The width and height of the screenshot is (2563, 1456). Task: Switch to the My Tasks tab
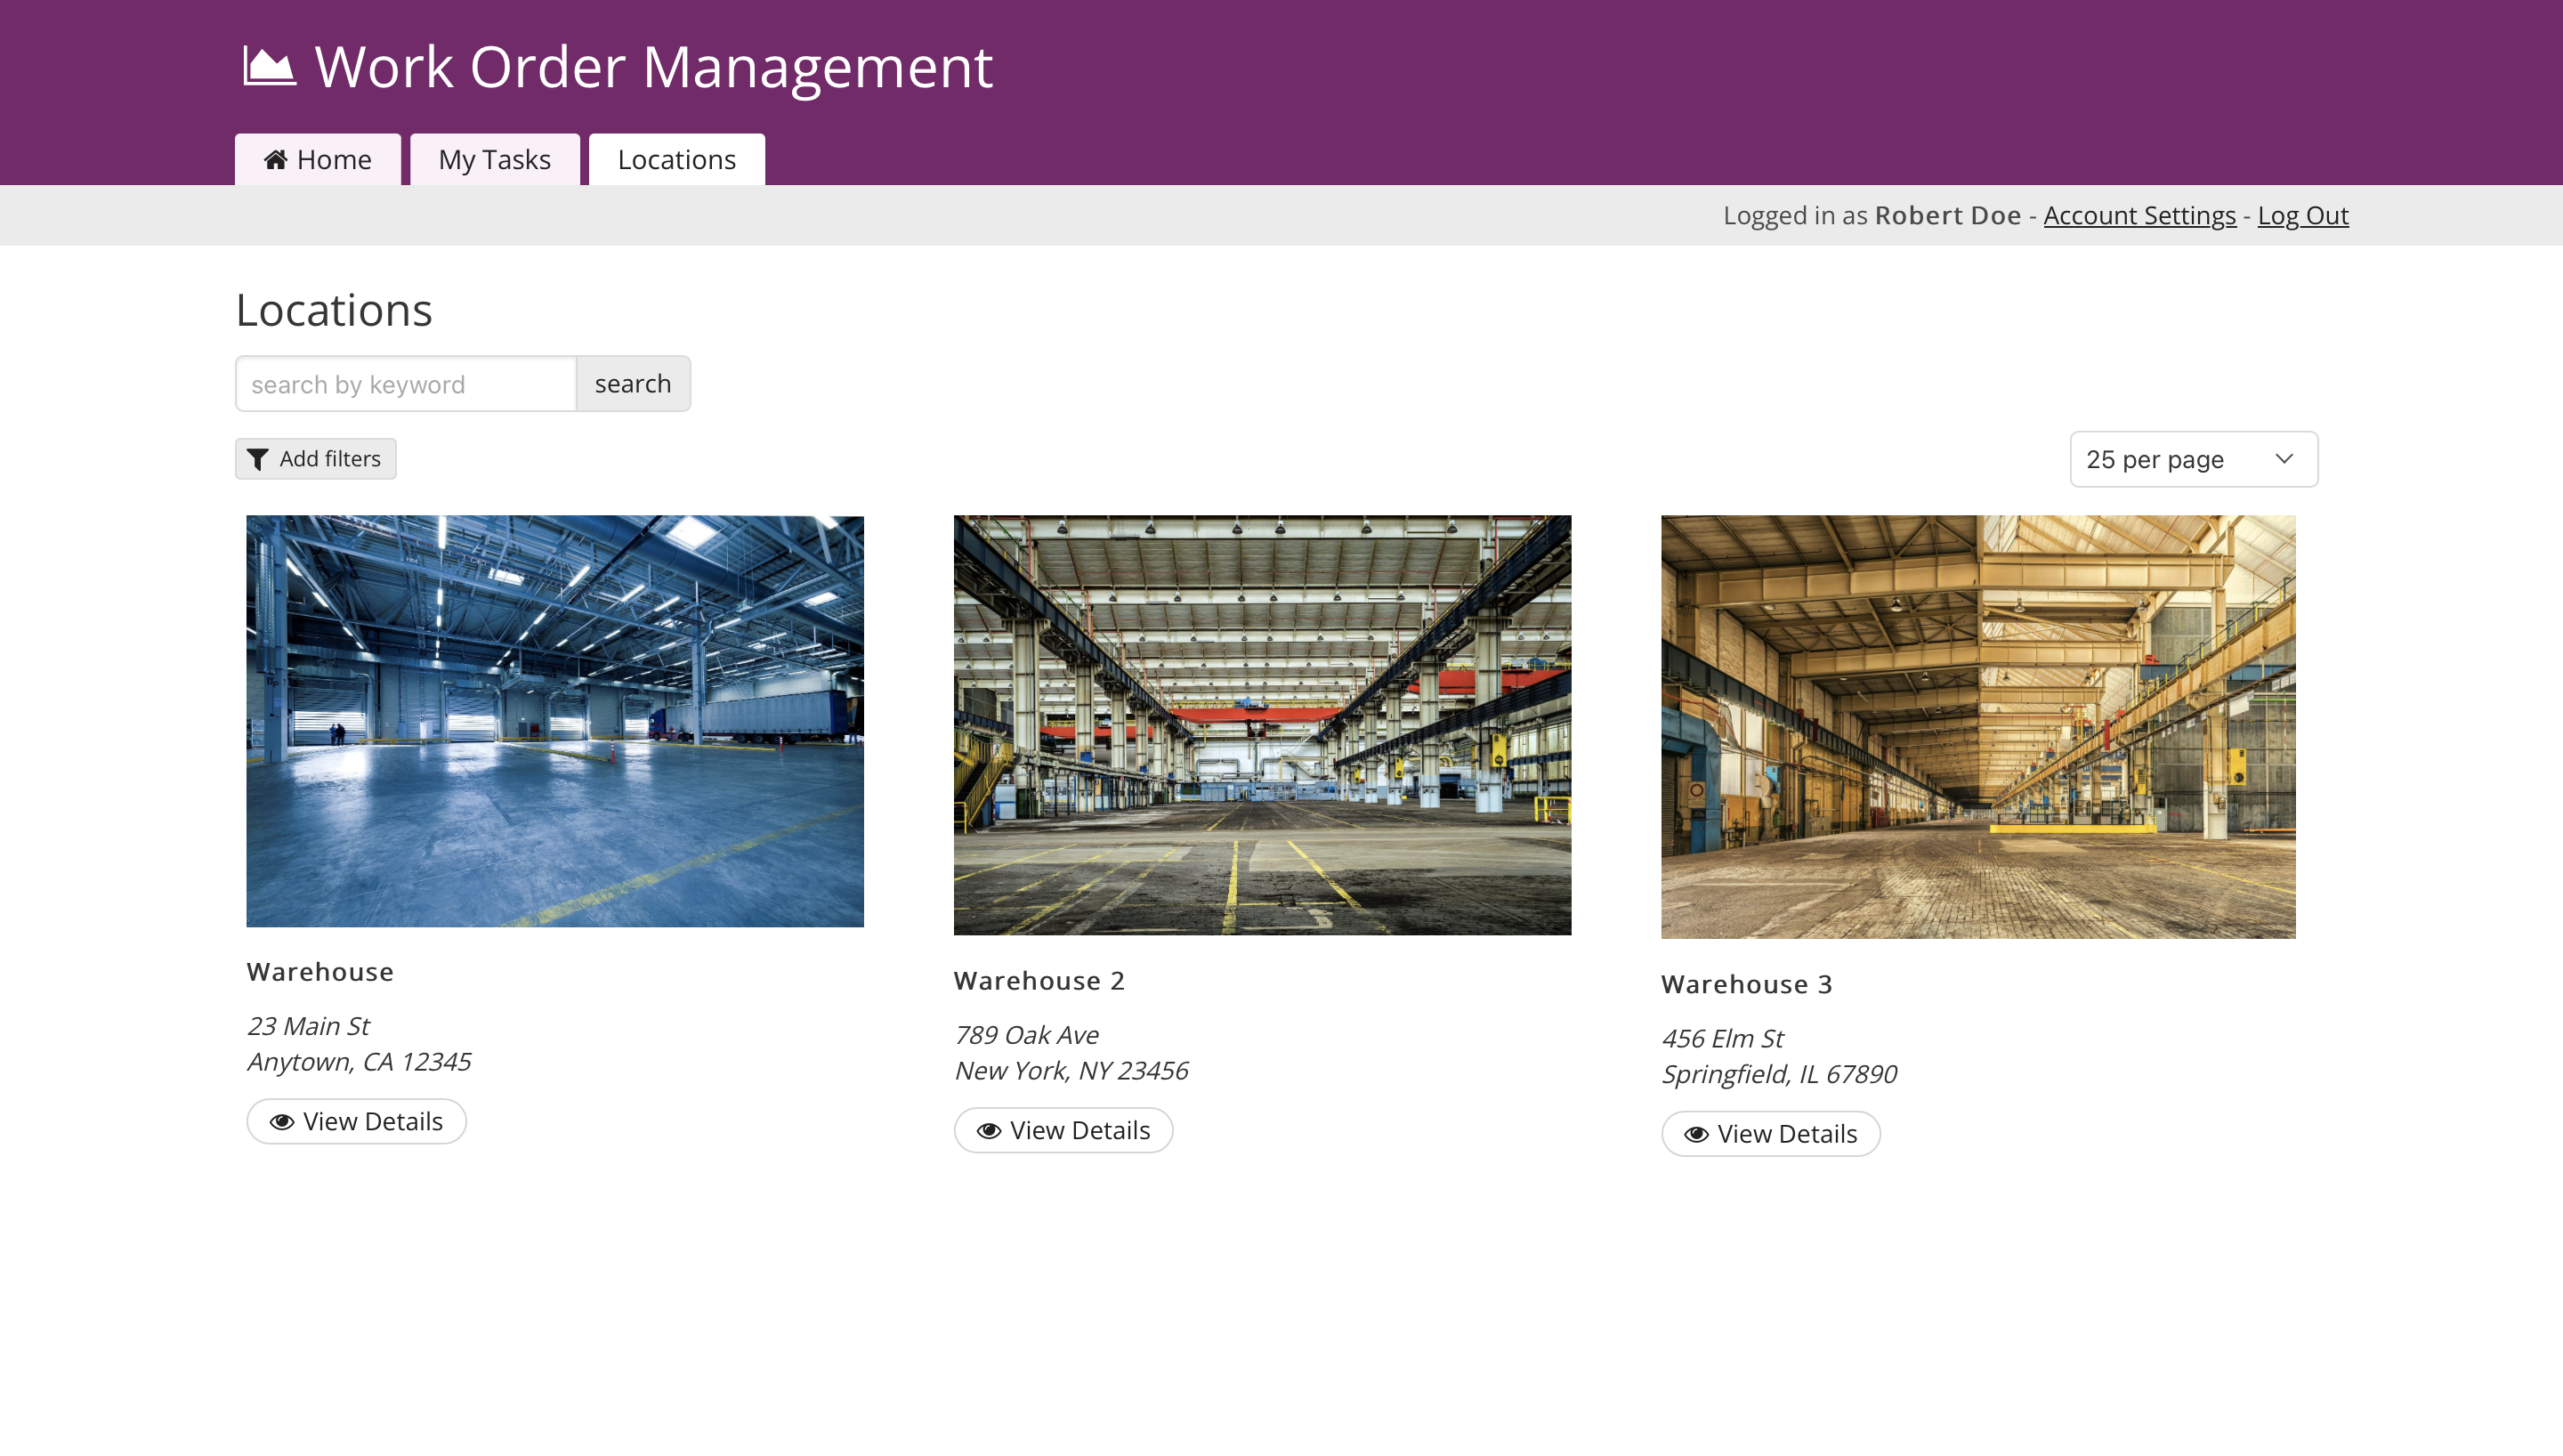tap(495, 160)
